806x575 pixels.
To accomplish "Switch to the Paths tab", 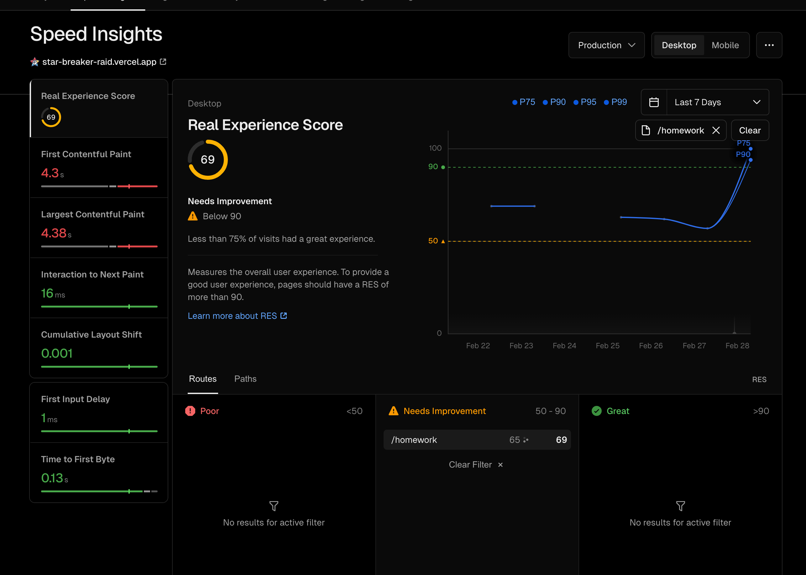I will pyautogui.click(x=245, y=379).
